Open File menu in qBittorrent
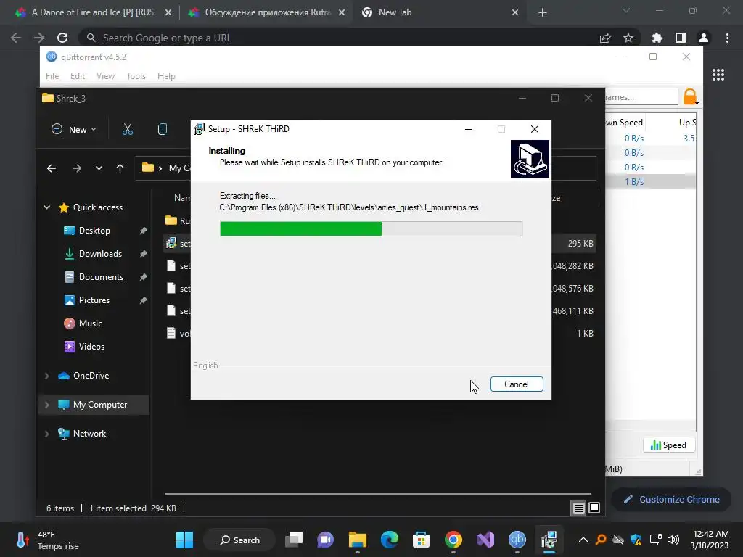 pos(52,76)
